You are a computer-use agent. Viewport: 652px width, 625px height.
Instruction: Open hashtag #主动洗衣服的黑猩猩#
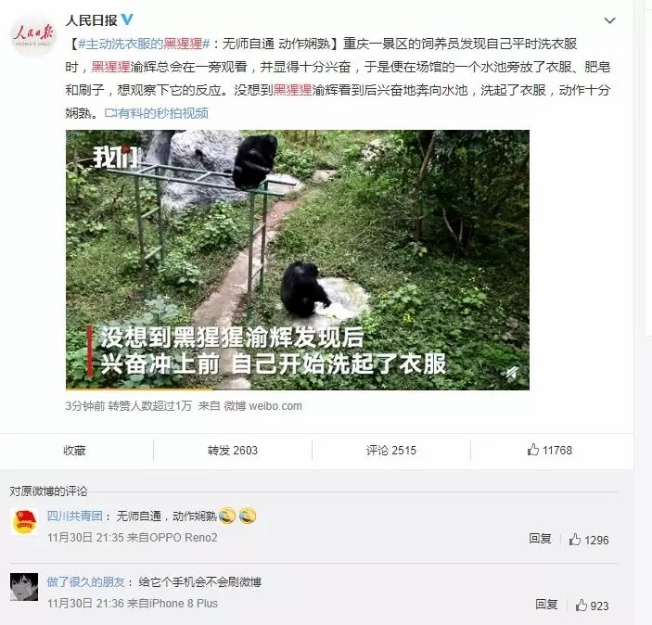click(144, 44)
